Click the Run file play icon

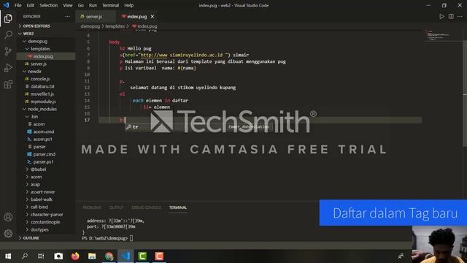pos(441,16)
